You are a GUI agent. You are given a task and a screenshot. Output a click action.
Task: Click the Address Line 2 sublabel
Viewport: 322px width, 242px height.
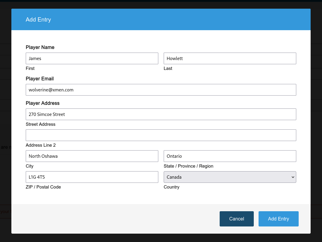tap(41, 145)
